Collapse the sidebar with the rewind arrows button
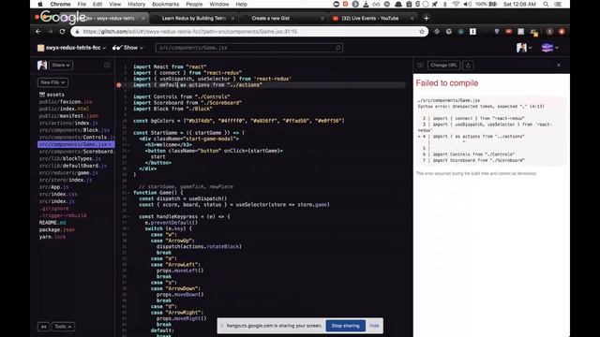The height and width of the screenshot is (337, 600). pos(43,327)
